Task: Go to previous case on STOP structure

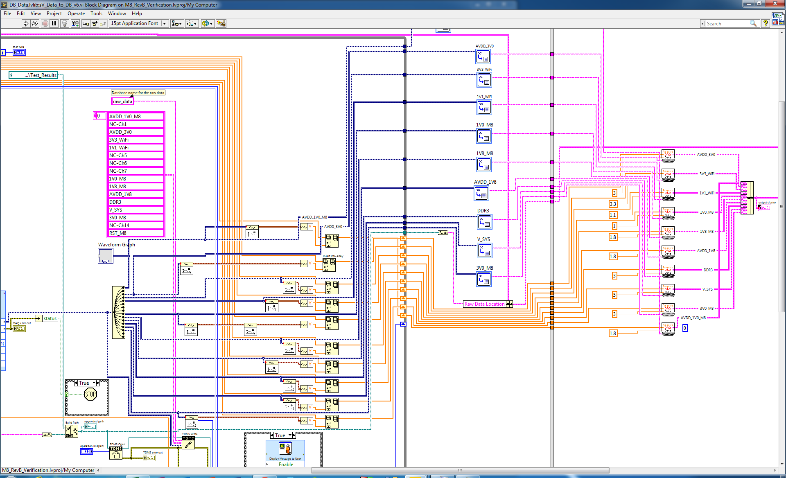Action: (76, 383)
